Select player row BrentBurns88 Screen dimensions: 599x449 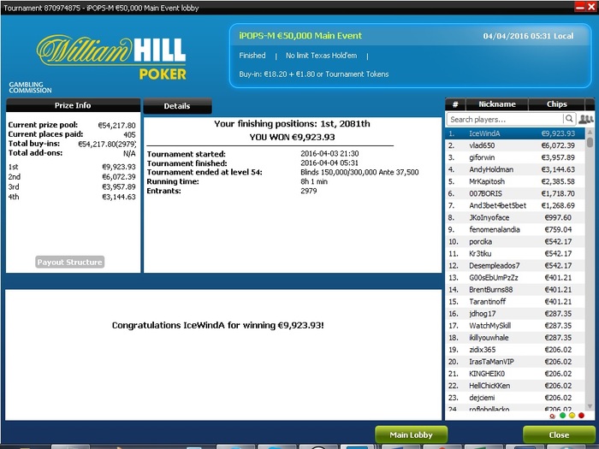515,289
